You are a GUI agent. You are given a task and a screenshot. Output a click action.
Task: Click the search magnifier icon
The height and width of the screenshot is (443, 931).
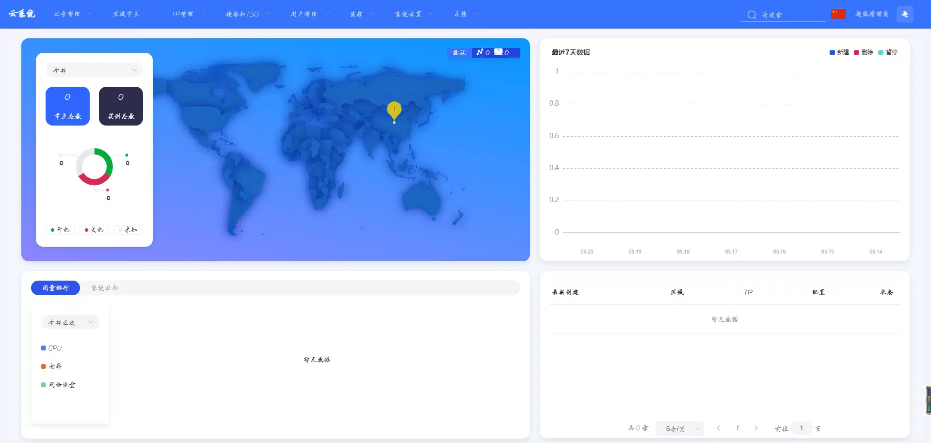pos(752,15)
